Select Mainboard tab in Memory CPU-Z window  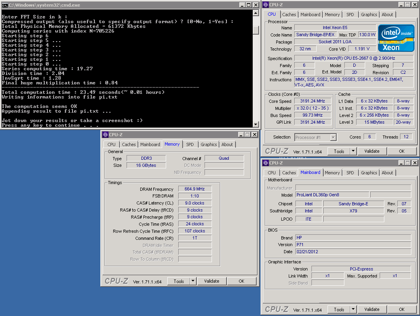[150, 144]
